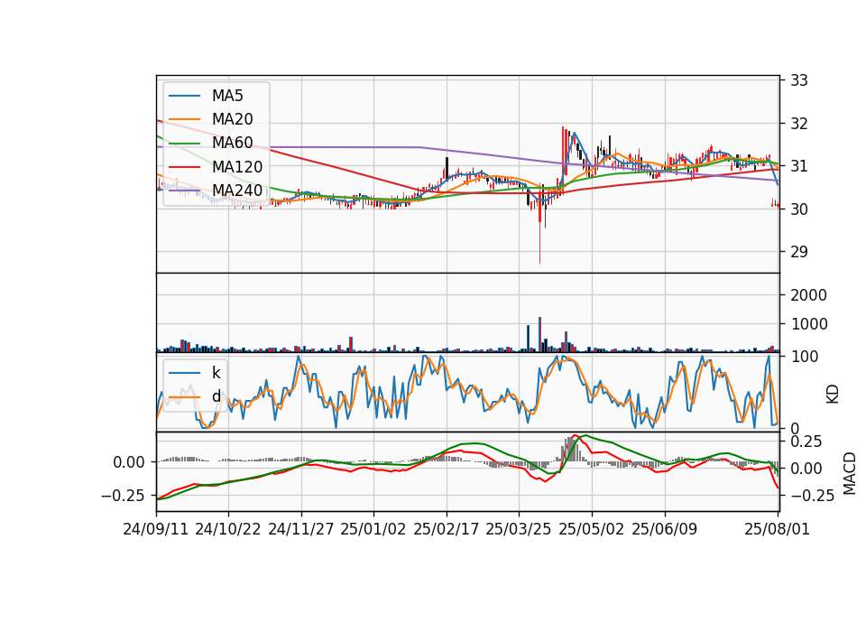Click the tallest volume bar near 1000
The height and width of the screenshot is (623, 866).
coord(539,334)
